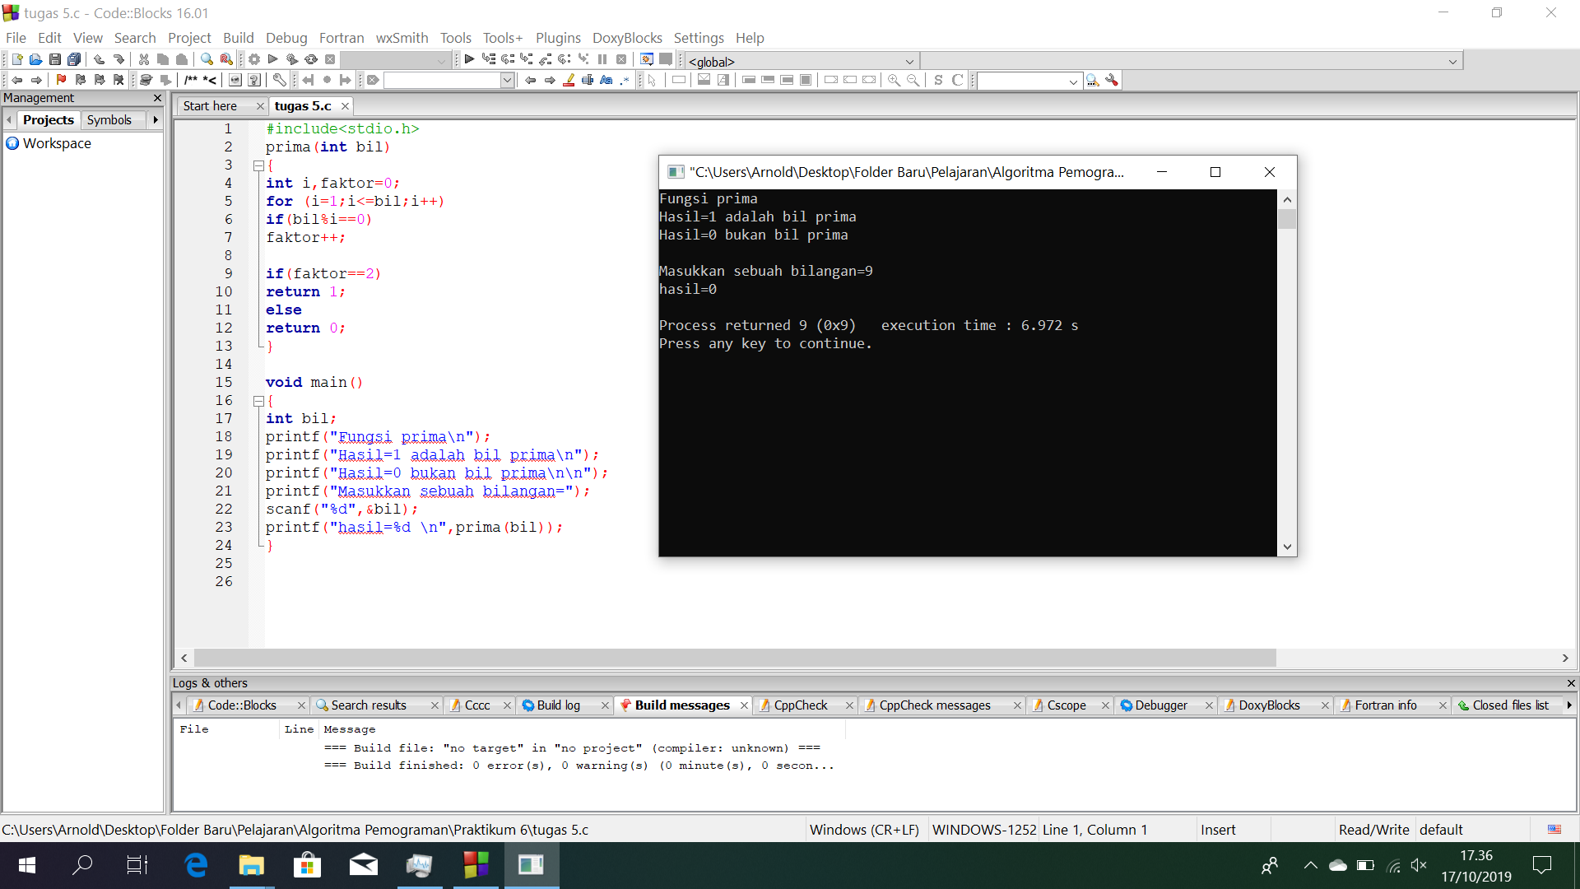Collapse the fold marker at code line 16
The width and height of the screenshot is (1580, 889).
click(258, 401)
